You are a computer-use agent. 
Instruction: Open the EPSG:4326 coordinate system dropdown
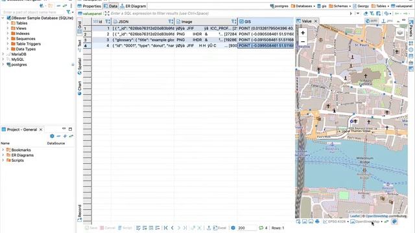coord(336,221)
